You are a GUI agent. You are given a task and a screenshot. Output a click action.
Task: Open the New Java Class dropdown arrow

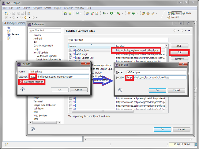[x=137, y=13]
